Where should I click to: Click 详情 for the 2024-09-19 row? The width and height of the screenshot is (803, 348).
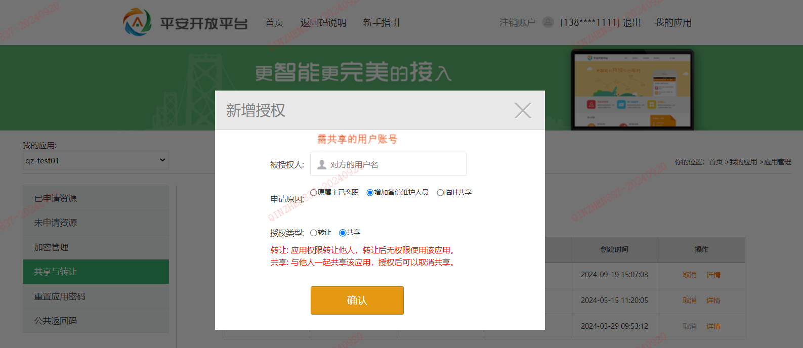(713, 275)
